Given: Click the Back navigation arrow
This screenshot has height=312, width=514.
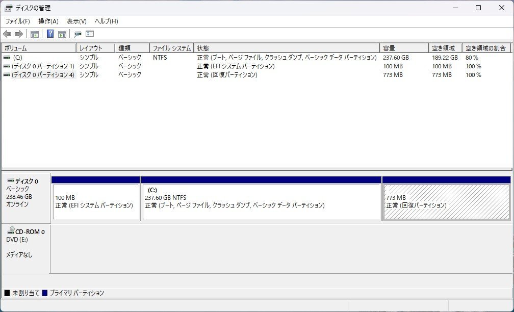Looking at the screenshot, I should click(x=7, y=34).
